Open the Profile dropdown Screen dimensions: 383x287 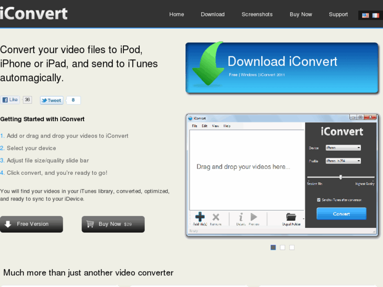[343, 161]
